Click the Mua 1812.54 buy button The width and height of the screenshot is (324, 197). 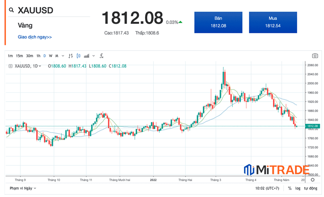coord(272,22)
